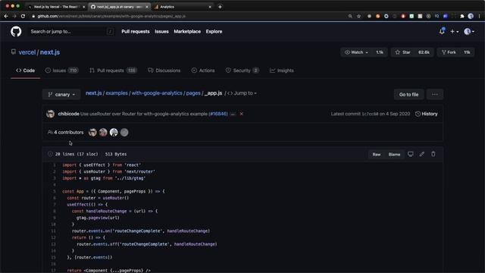Open the browser extensions puzzle icon
The image size is (485, 273).
(462, 16)
